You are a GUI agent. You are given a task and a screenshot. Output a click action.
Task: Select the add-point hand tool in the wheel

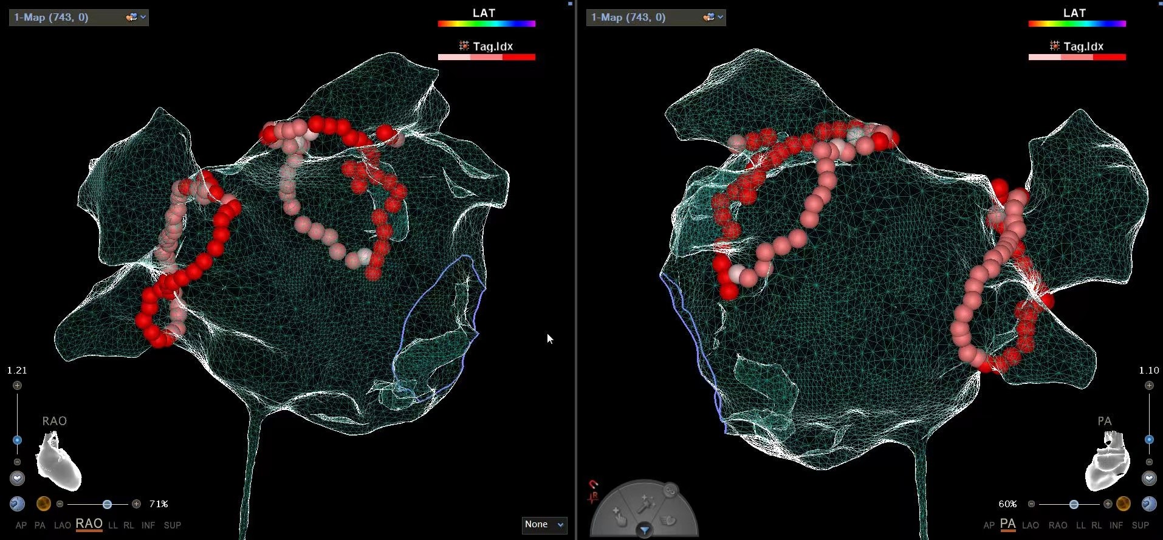point(619,516)
